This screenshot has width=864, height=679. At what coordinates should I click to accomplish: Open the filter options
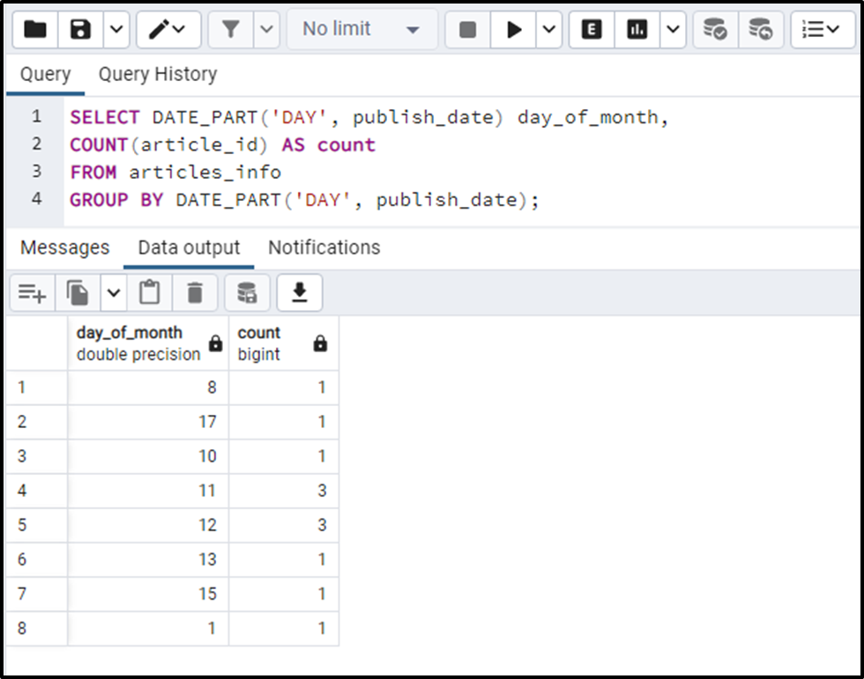coord(228,29)
